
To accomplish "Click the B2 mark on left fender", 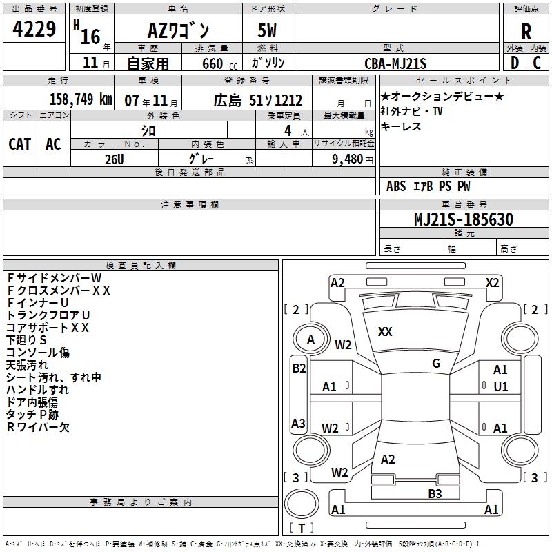I will coord(299,368).
